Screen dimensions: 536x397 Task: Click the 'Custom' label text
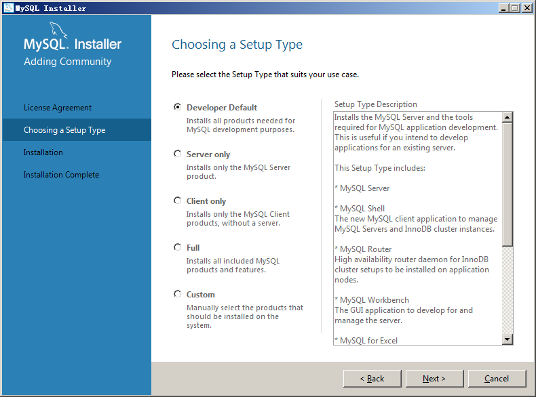201,295
